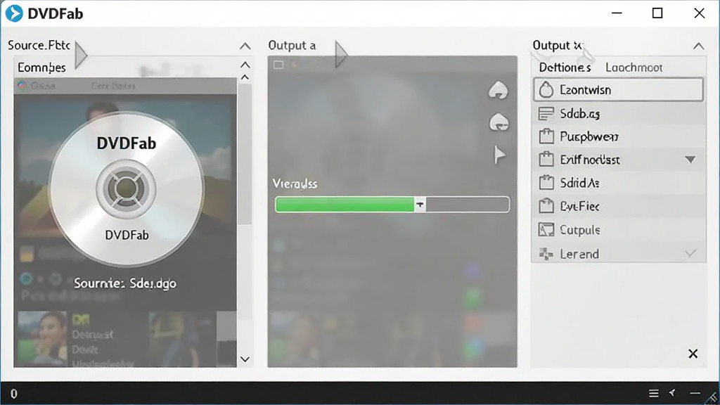Open the woman's face thumbnail in source panel
The height and width of the screenshot is (405, 720).
point(42,339)
